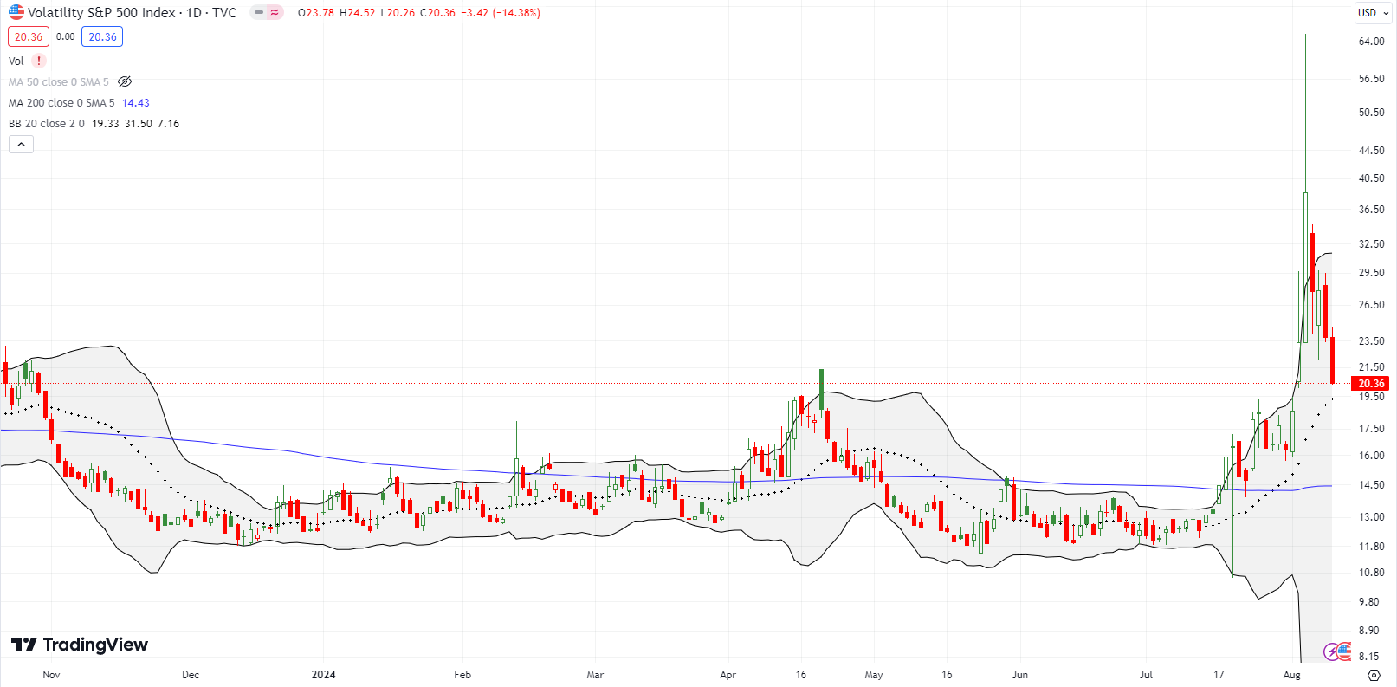The height and width of the screenshot is (687, 1397).
Task: Click the blue 20.36 buy price button
Action: click(102, 36)
